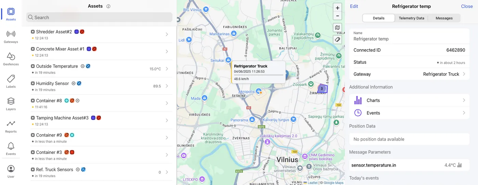
Task: Expand the Outside Temperature row chevron
Action: pos(167,69)
